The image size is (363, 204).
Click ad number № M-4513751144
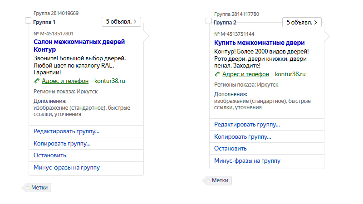[234, 34]
